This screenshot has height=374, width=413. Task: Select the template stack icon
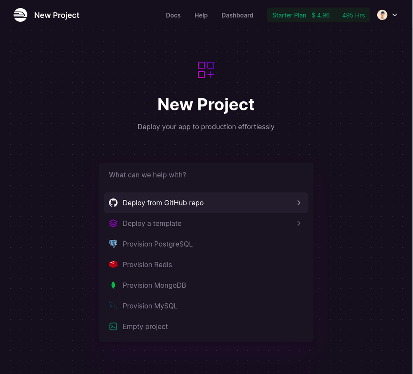pos(113,223)
